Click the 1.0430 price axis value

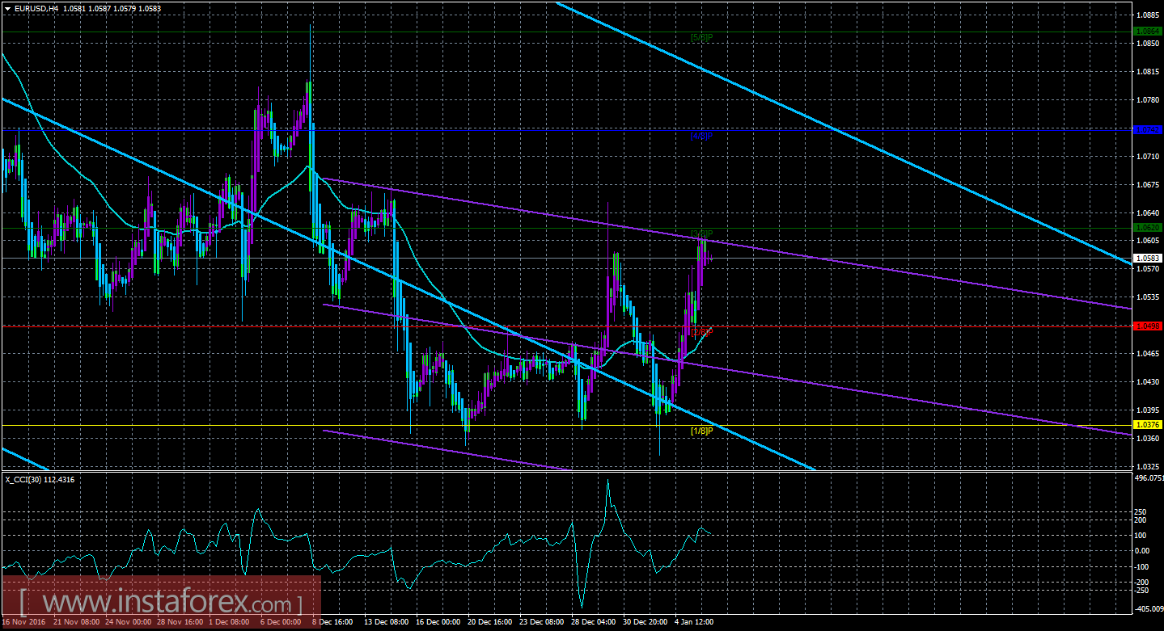point(1149,381)
